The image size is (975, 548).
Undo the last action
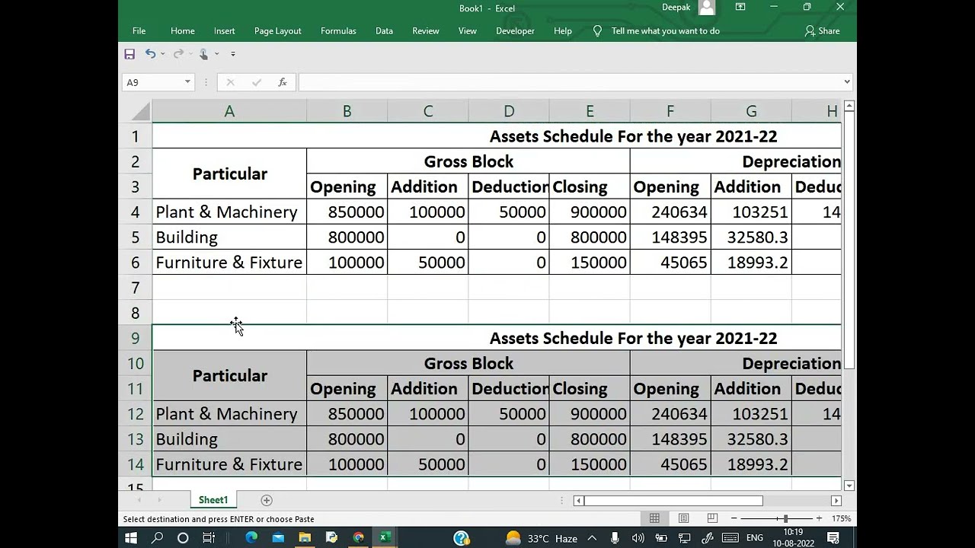click(150, 54)
